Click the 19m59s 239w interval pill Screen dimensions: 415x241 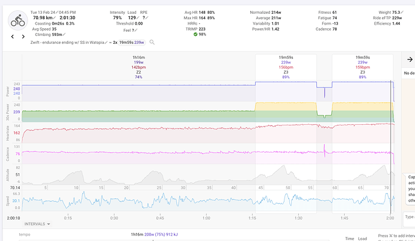[x=132, y=43]
